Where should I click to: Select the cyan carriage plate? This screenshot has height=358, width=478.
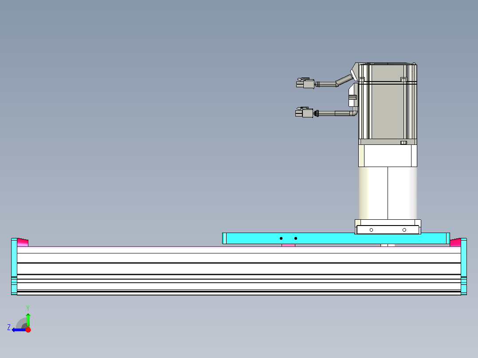(x=336, y=238)
